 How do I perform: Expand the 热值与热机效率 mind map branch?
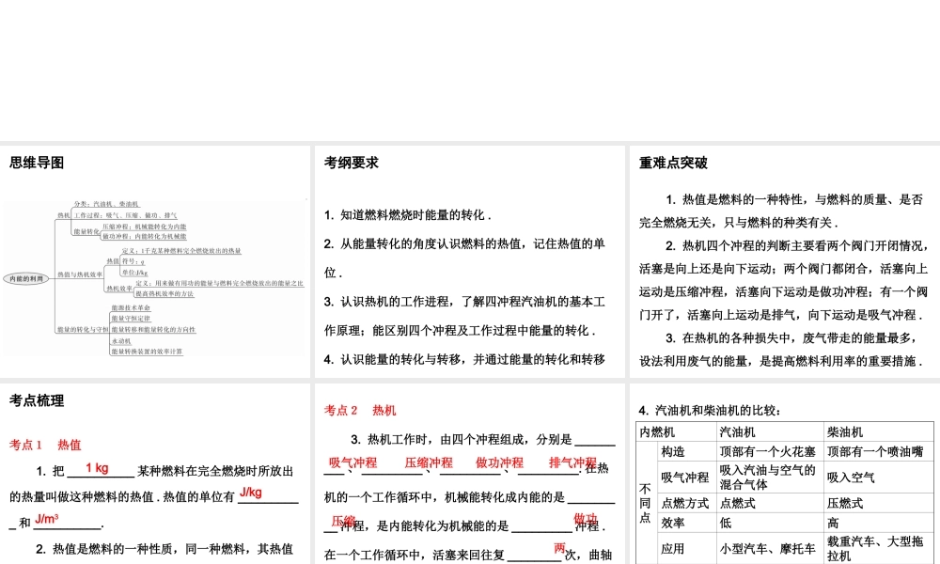pos(79,274)
